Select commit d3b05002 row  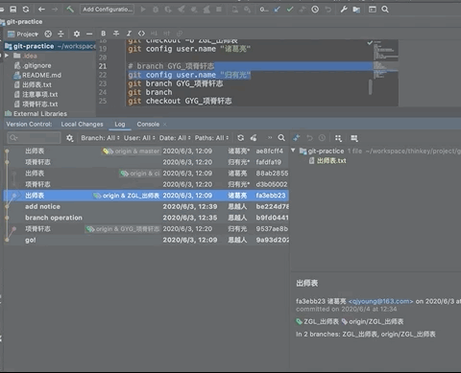pos(146,184)
